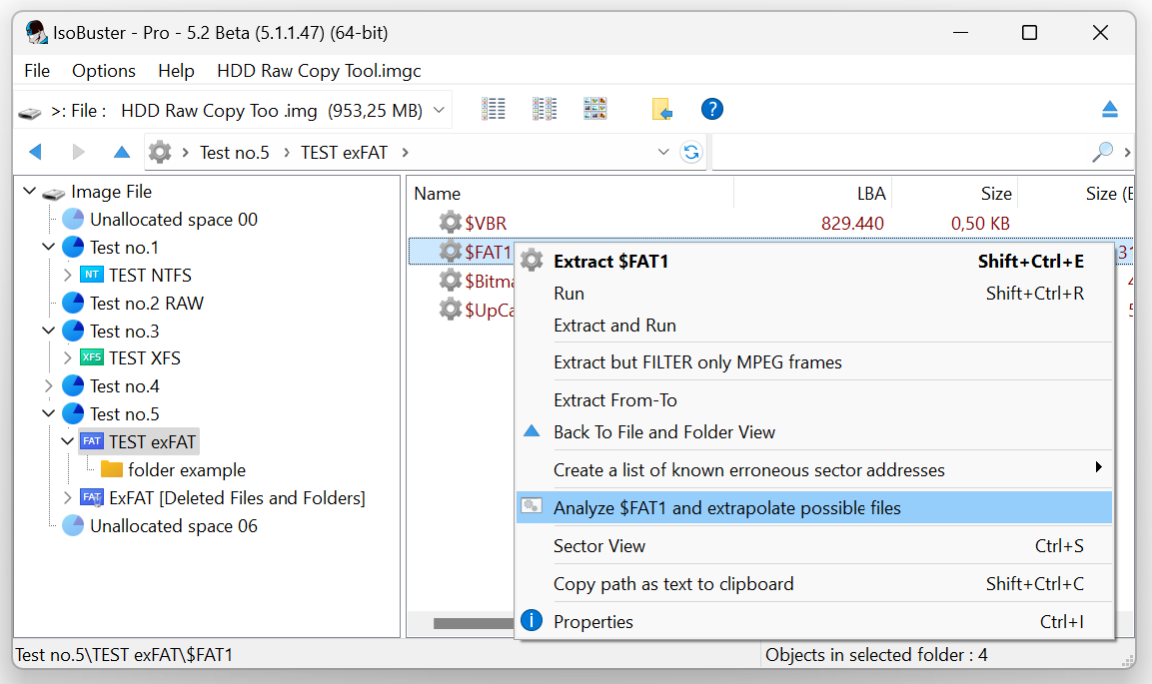The width and height of the screenshot is (1152, 684).
Task: Click the eject image button
Action: tap(1109, 110)
